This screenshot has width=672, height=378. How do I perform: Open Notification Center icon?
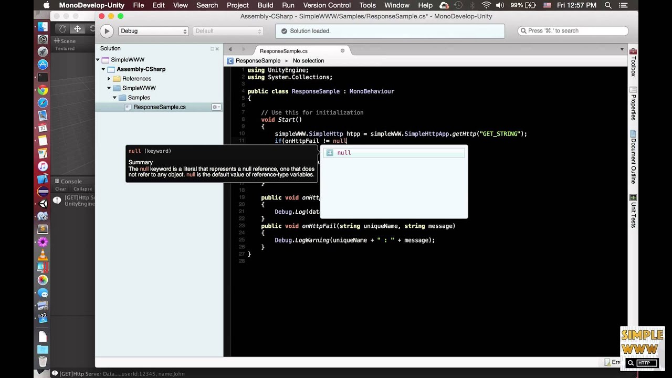[x=624, y=5]
